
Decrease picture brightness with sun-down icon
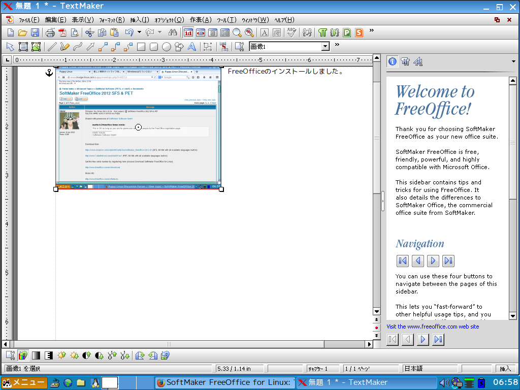[x=74, y=355]
